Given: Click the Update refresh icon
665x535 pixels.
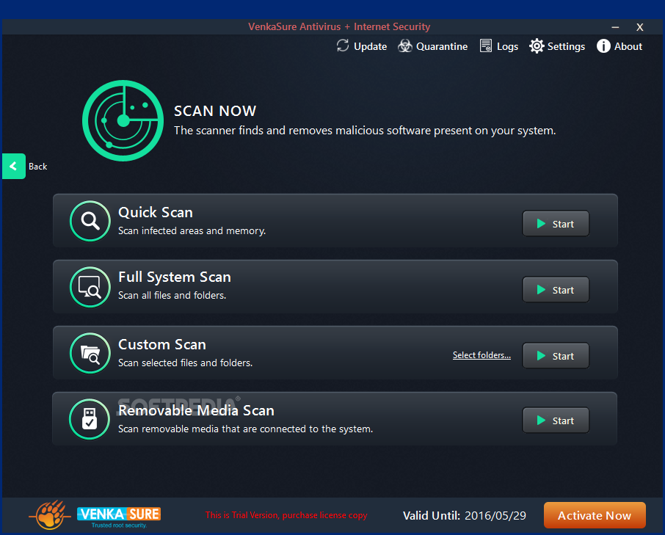Looking at the screenshot, I should (343, 46).
